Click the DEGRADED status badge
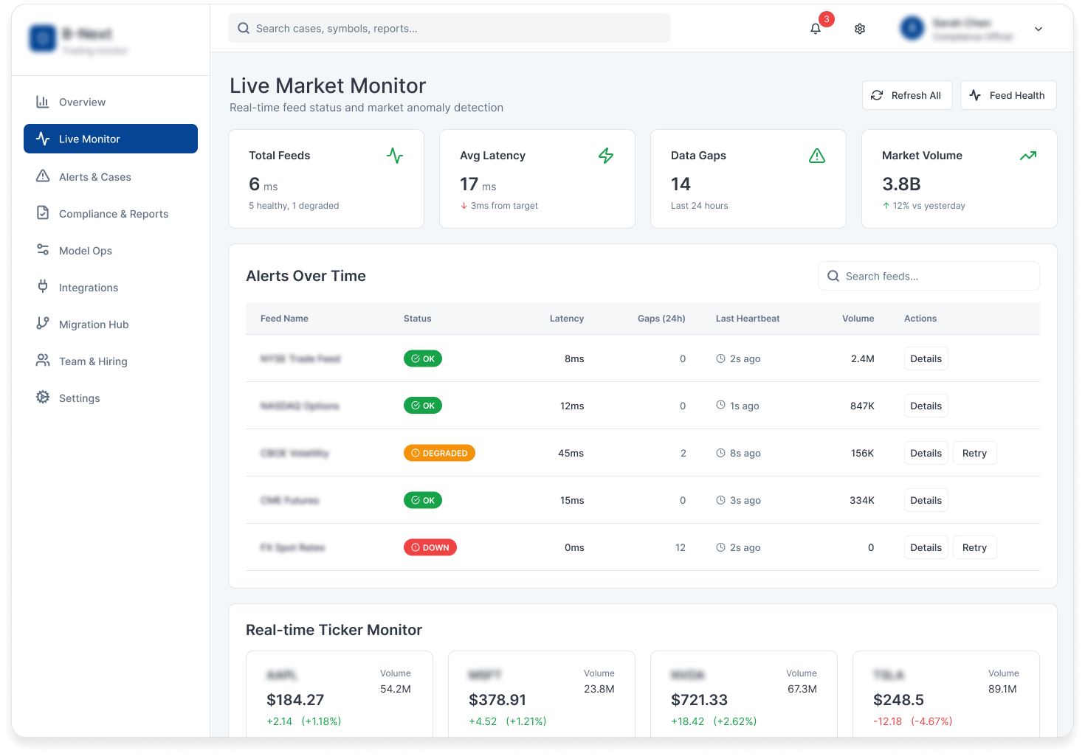The image size is (1085, 756). 439,453
